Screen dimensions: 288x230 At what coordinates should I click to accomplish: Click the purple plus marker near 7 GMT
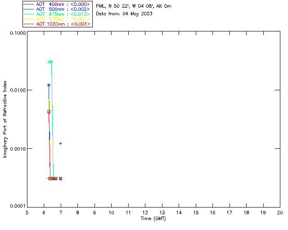click(x=60, y=143)
